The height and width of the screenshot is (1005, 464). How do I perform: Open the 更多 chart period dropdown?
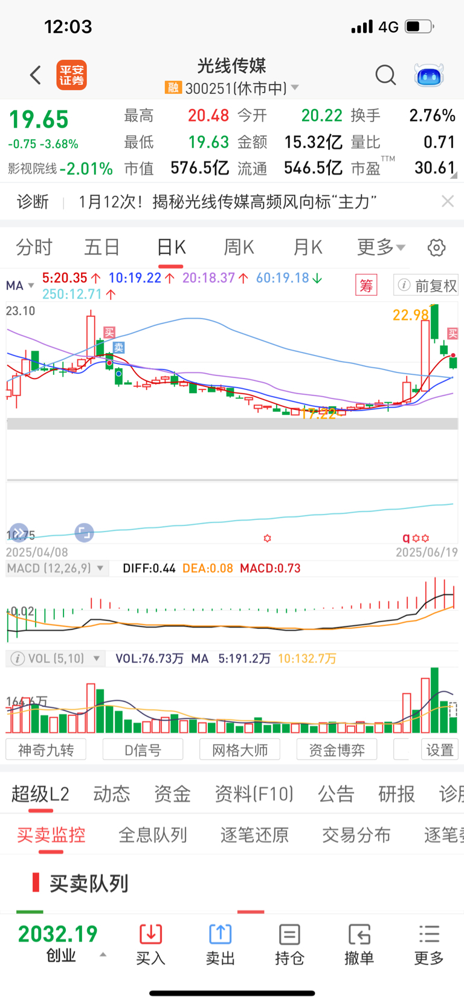[x=381, y=247]
